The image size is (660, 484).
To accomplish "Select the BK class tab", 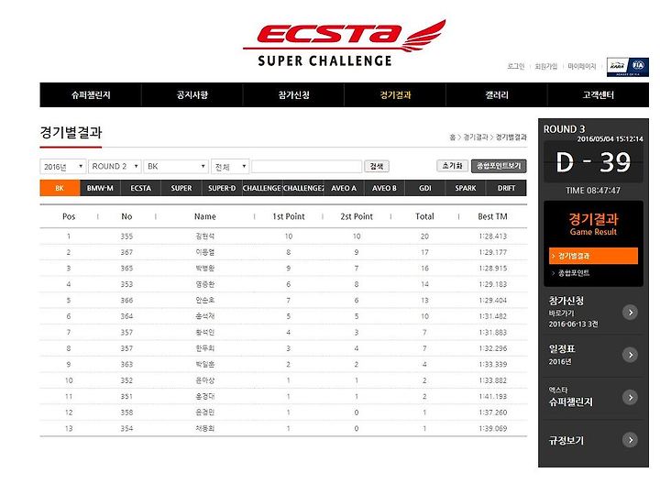I will (x=60, y=188).
